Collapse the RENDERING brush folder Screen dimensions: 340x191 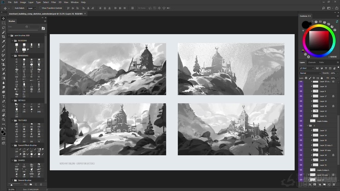(x=13, y=56)
